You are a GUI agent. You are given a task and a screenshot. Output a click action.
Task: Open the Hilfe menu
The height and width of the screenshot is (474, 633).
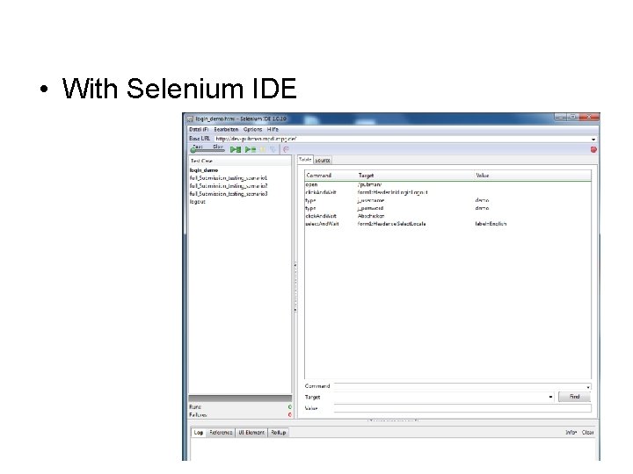[273, 129]
